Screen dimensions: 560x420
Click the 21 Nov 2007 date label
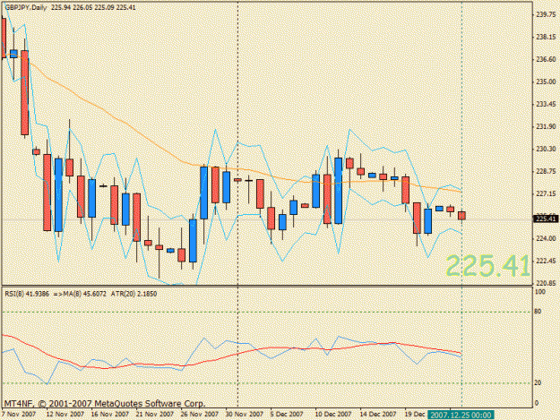pos(155,415)
